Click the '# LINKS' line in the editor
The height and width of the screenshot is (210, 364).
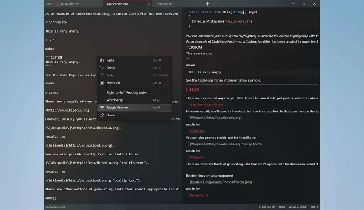[x=52, y=93]
